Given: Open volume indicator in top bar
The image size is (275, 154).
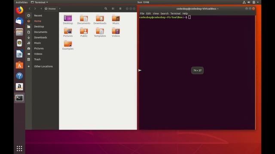Looking at the screenshot, I should pos(249,2).
